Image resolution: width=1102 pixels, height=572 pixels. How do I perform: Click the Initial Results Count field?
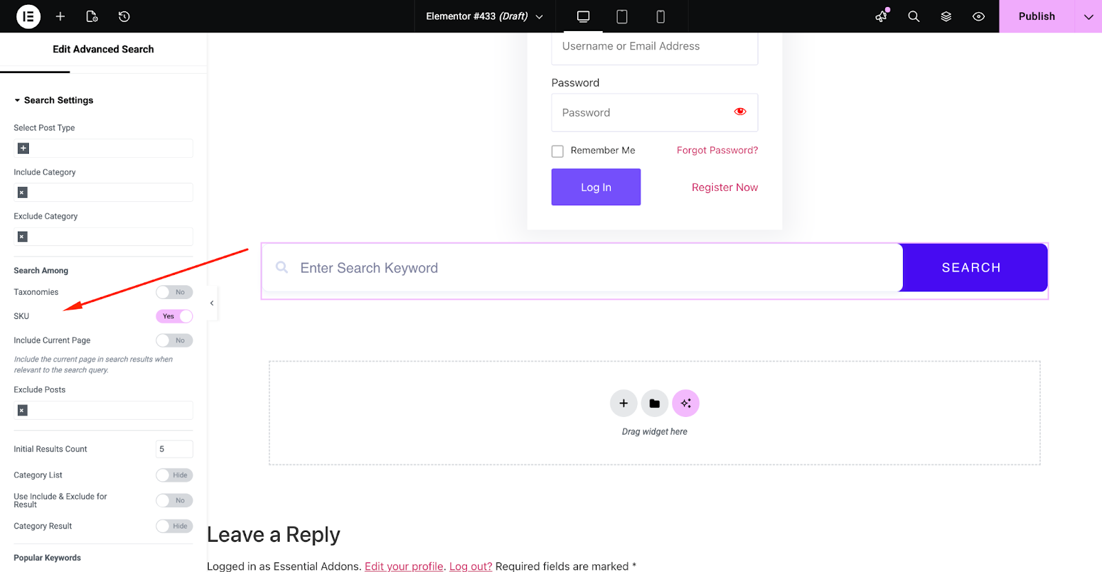(x=174, y=449)
